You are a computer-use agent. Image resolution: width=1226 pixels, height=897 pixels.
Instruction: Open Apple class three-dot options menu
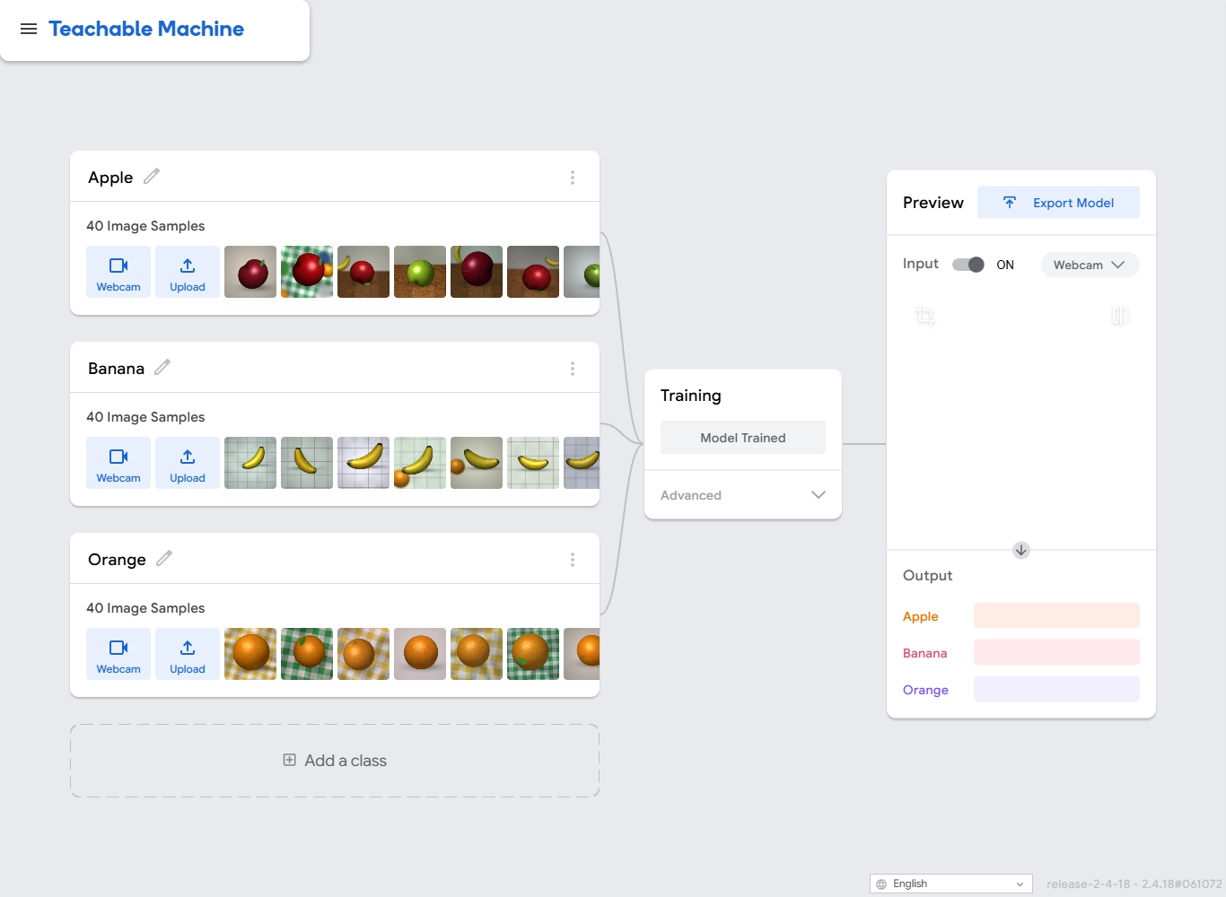pyautogui.click(x=573, y=178)
